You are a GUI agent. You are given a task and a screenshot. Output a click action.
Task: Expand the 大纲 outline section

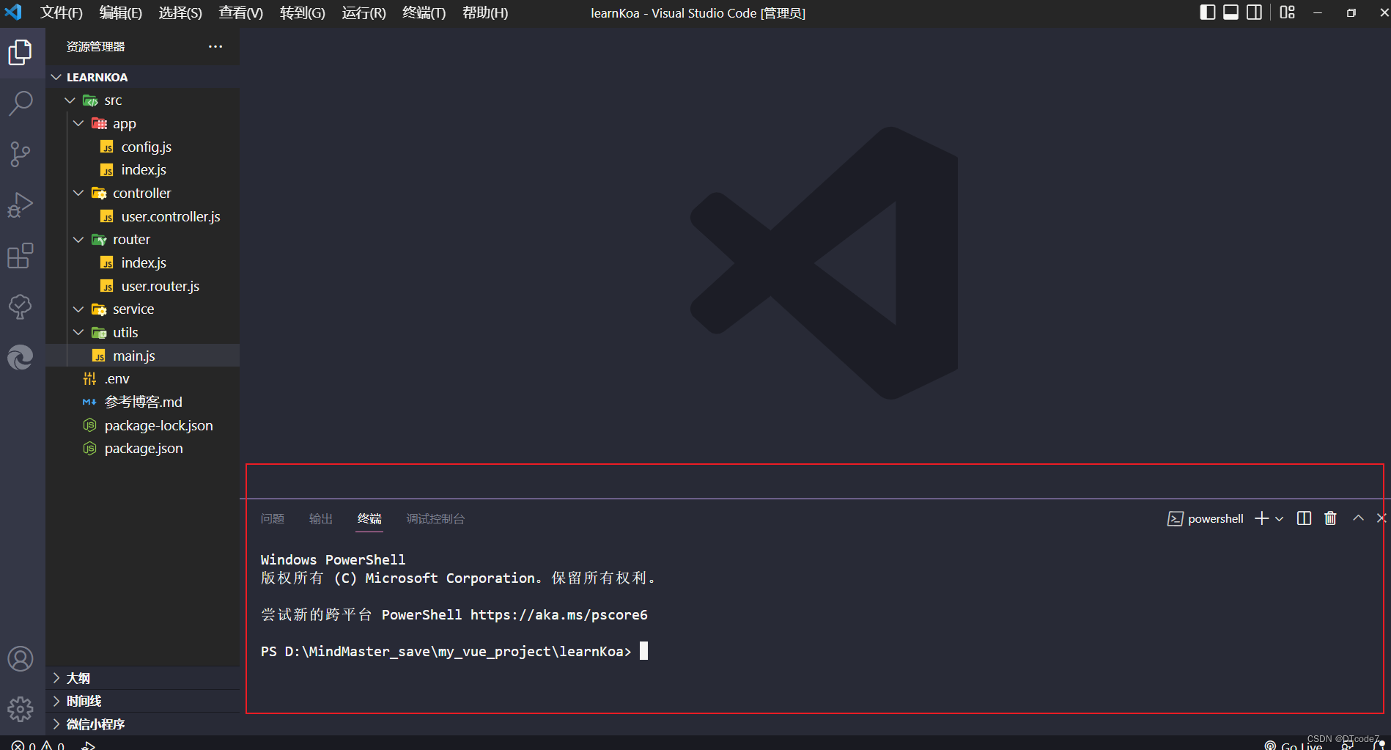pyautogui.click(x=142, y=678)
